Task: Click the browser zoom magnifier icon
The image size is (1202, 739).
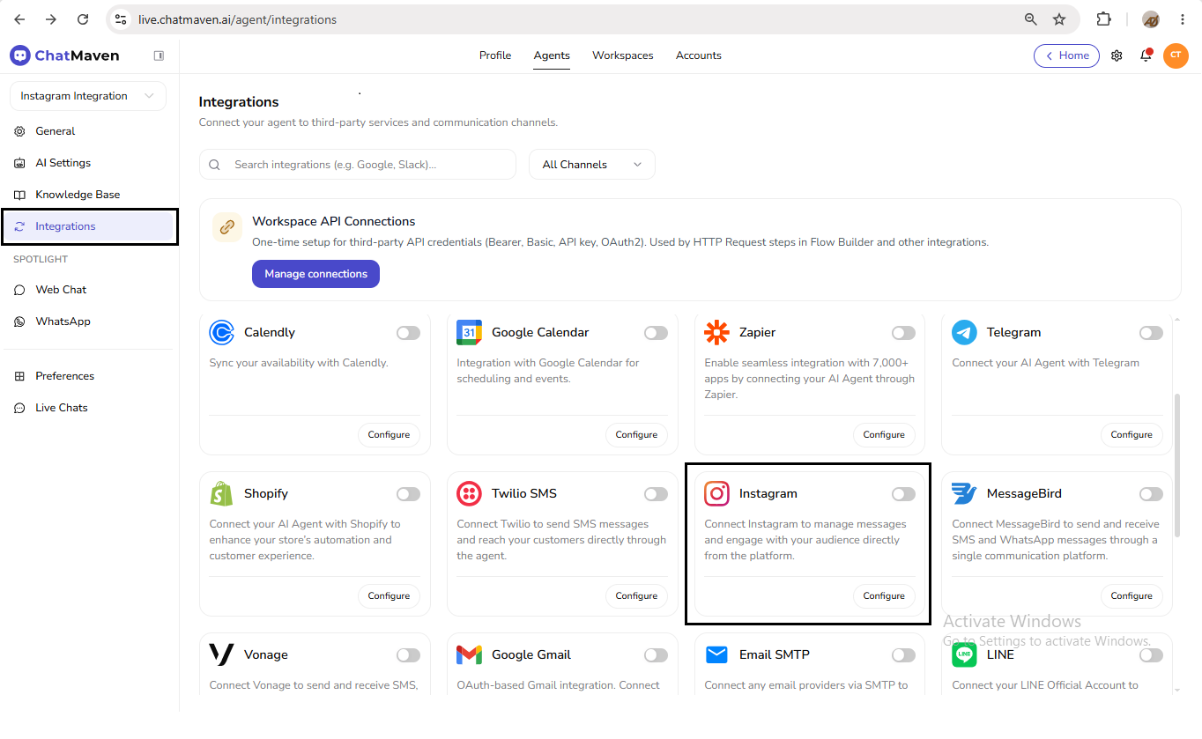Action: (1030, 19)
